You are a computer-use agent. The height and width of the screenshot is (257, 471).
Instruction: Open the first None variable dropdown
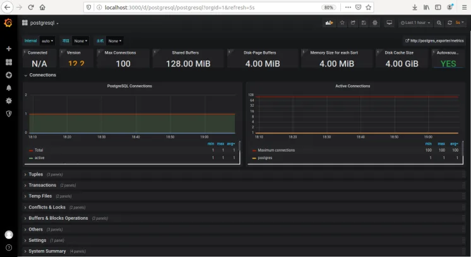click(81, 41)
